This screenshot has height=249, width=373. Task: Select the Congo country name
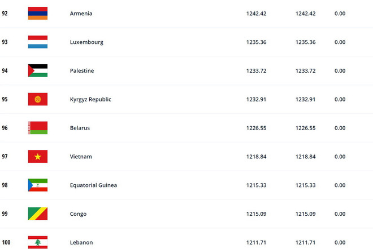point(77,214)
